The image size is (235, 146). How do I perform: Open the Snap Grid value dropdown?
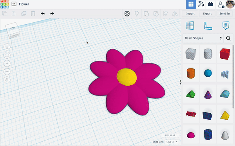[172, 142]
